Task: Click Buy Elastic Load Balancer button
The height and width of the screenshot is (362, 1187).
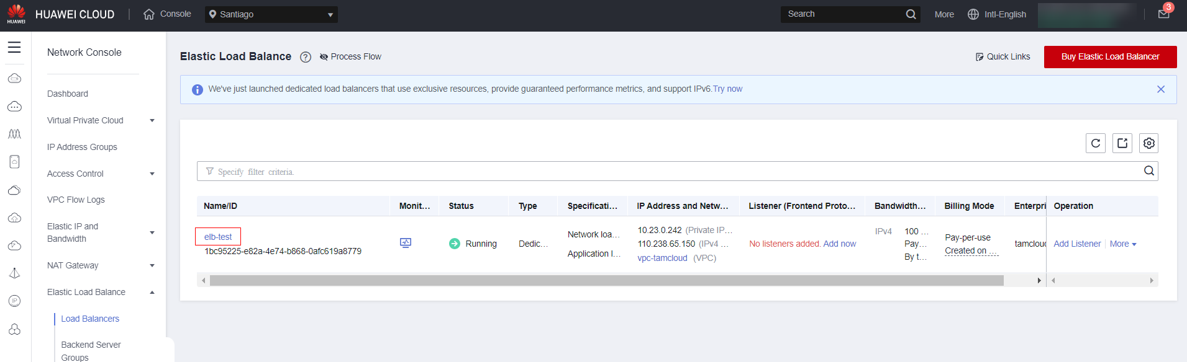Action: coord(1110,57)
